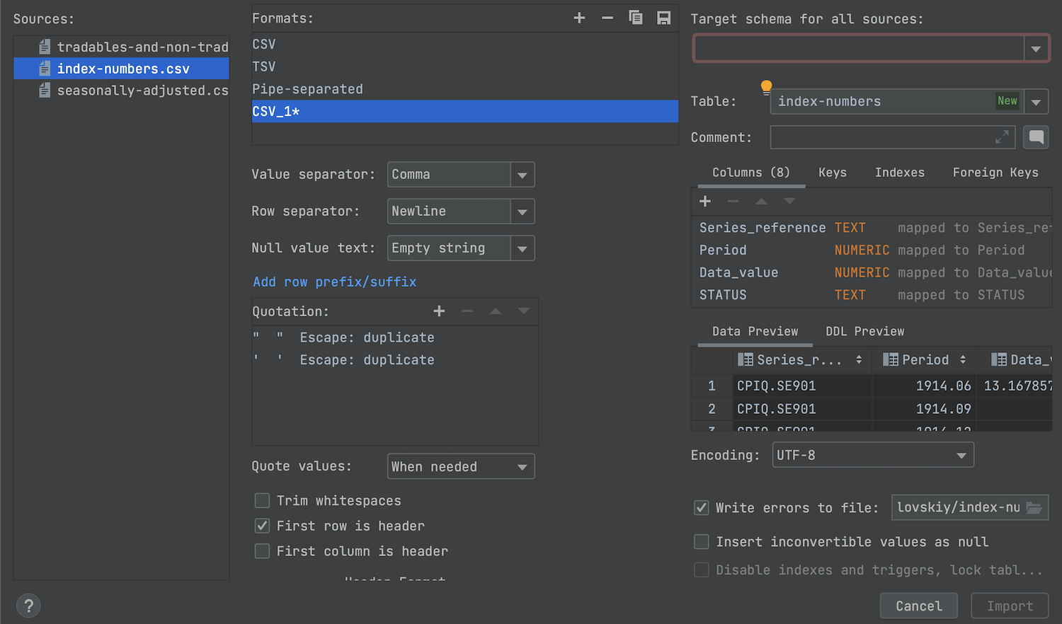Click Add row prefix/suffix link
This screenshot has height=624, width=1062.
tap(334, 282)
